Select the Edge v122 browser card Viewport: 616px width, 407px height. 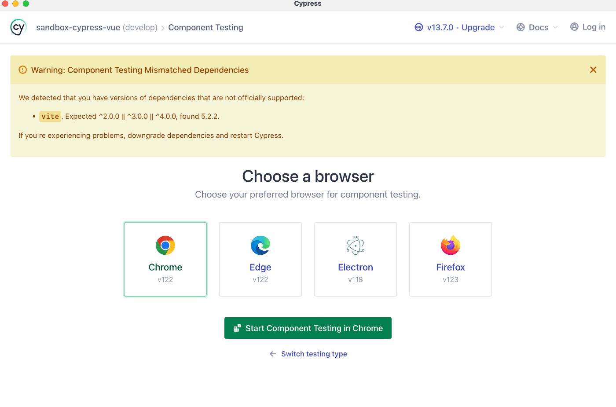tap(260, 259)
